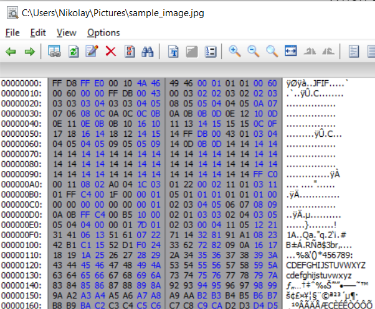This screenshot has width=375, height=309.
Task: Click the green forward arrow icon
Action: point(29,52)
